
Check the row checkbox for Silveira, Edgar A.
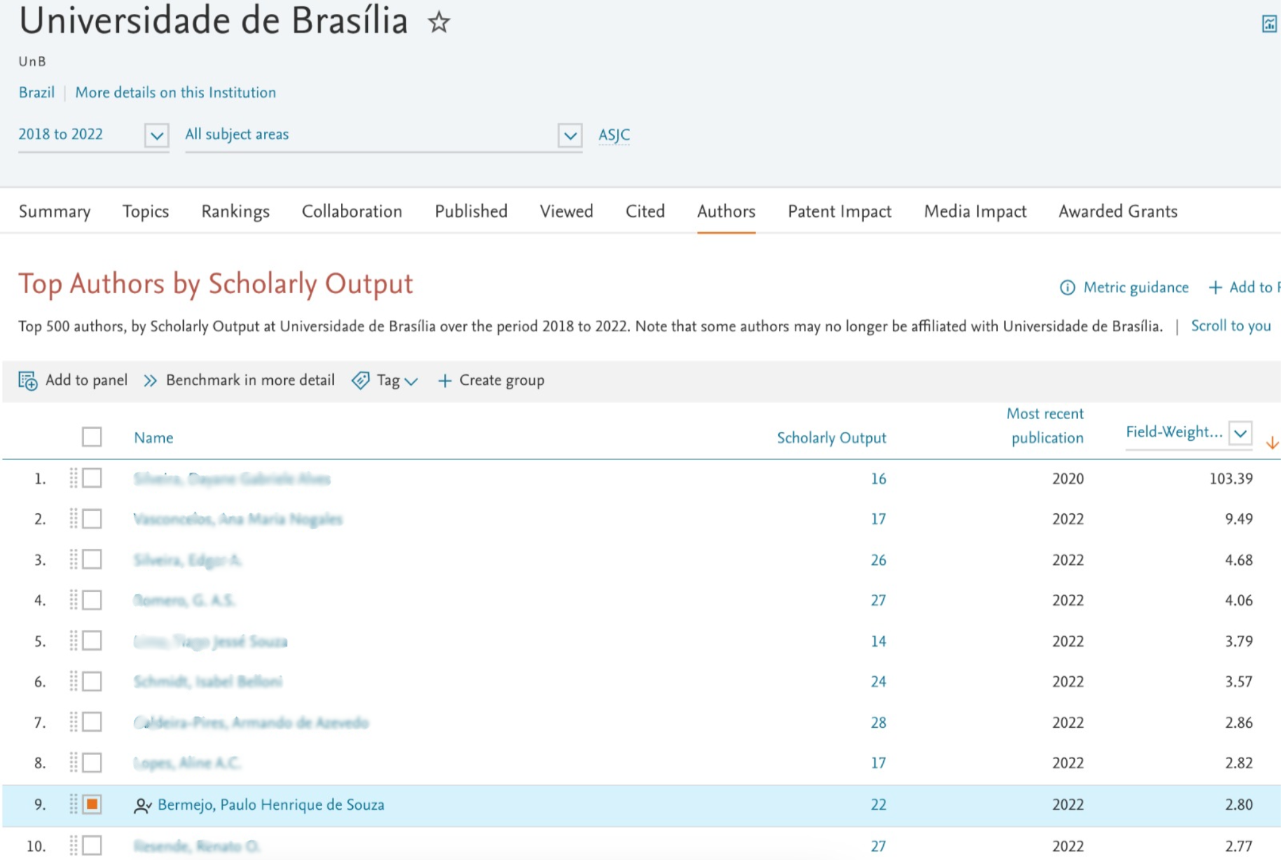point(92,560)
